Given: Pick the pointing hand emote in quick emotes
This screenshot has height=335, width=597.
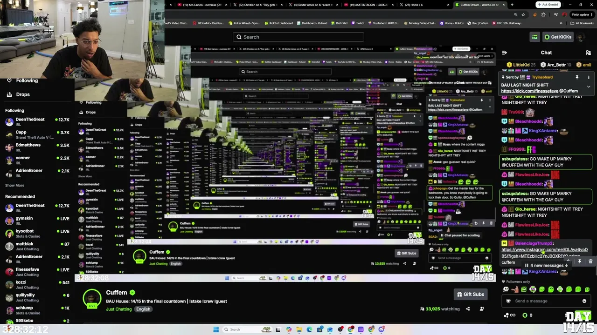Looking at the screenshot, I should pos(515,289).
